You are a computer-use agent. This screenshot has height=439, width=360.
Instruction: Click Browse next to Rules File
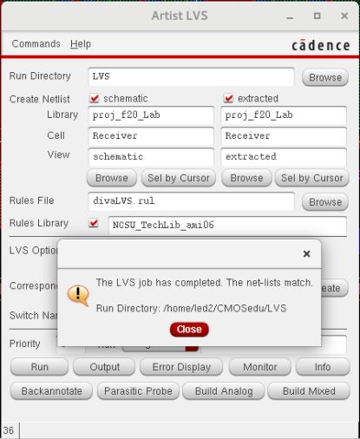pos(325,202)
